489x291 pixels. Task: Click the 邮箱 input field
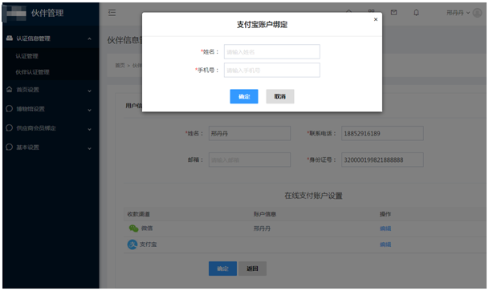pyautogui.click(x=250, y=160)
